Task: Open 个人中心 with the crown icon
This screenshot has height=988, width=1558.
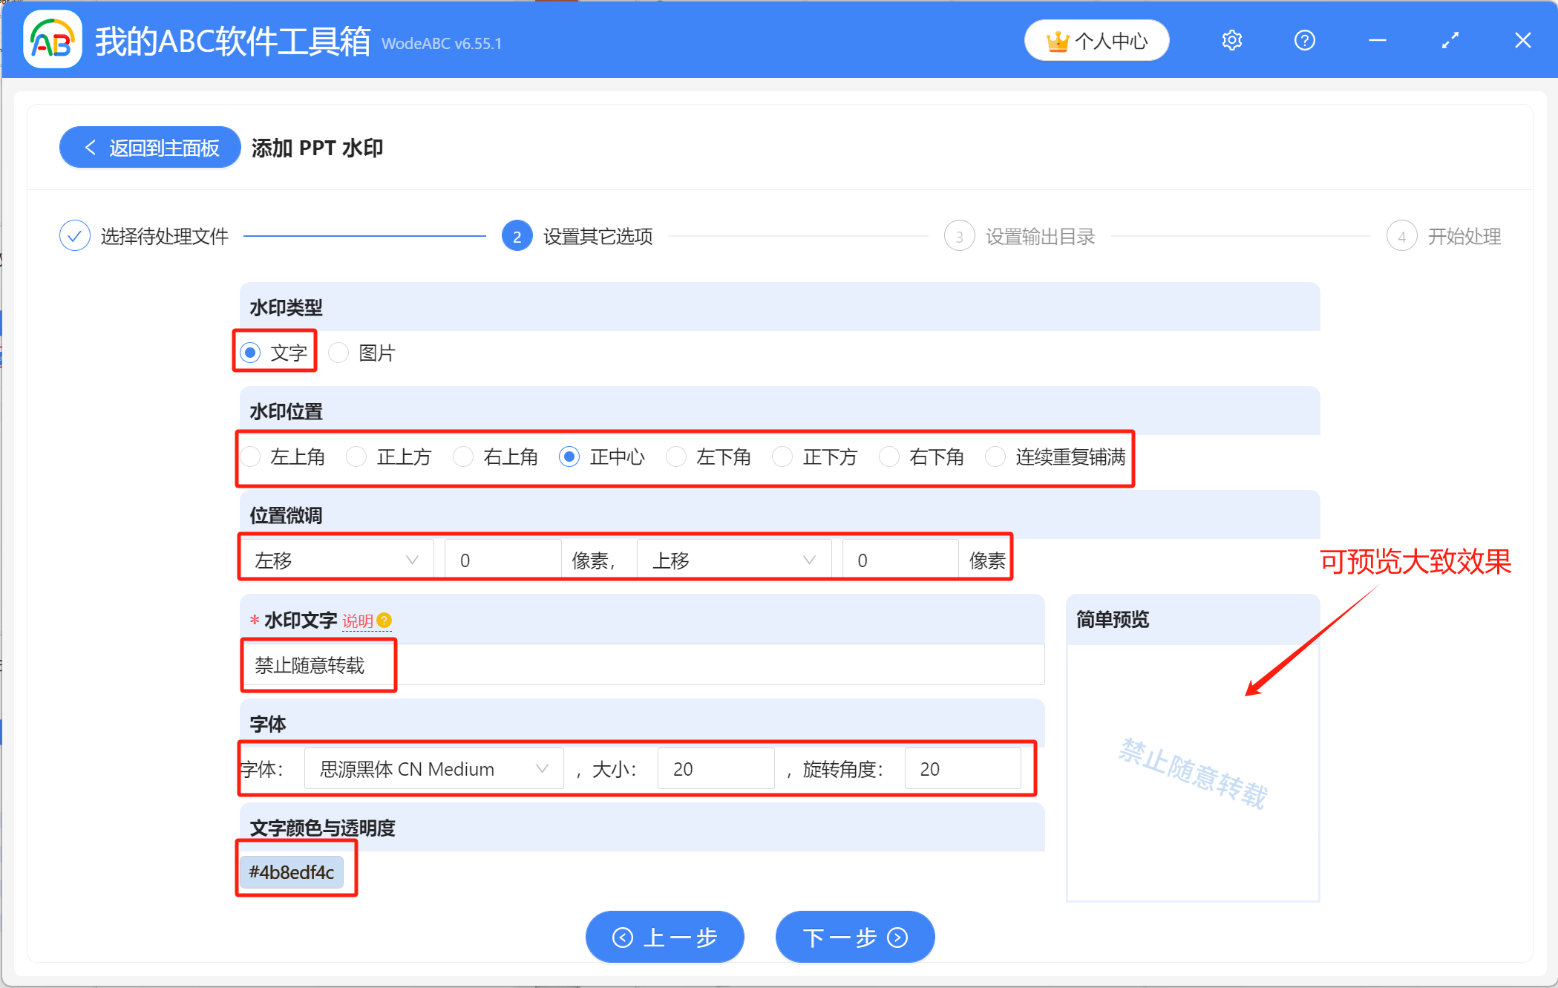Action: (x=1096, y=40)
